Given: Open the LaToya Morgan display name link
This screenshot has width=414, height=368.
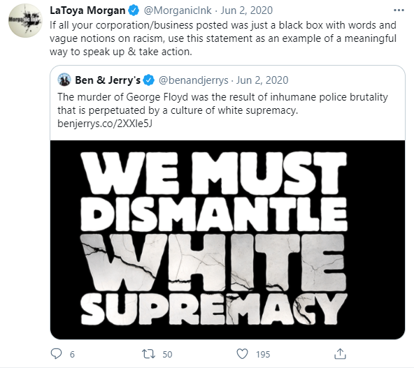Looking at the screenshot, I should pyautogui.click(x=87, y=10).
